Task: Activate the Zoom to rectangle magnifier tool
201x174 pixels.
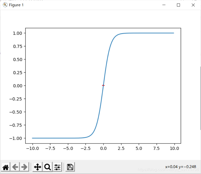Action: (x=47, y=167)
